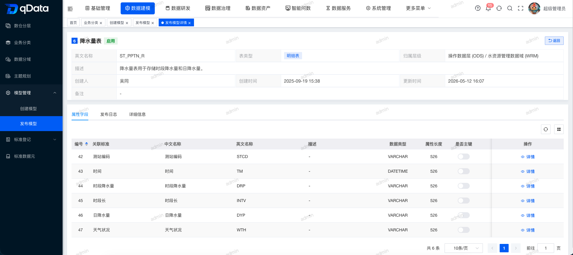Close the 发布模型详情 tab
The image size is (573, 255).
(x=190, y=23)
